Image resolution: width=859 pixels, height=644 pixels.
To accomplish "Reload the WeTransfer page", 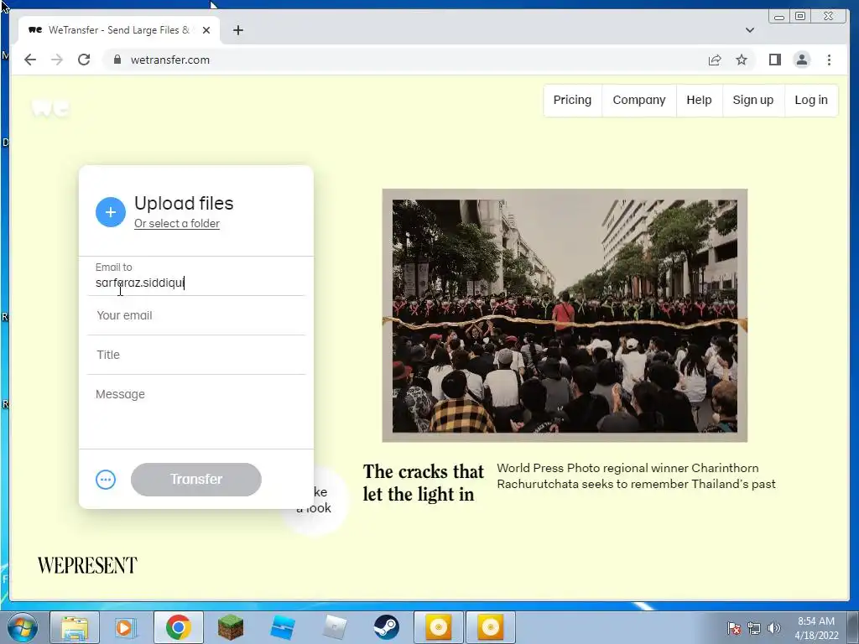I will click(x=84, y=60).
